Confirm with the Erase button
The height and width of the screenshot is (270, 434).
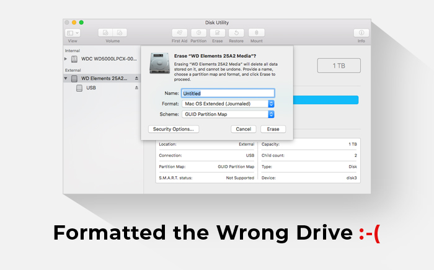[x=273, y=129]
